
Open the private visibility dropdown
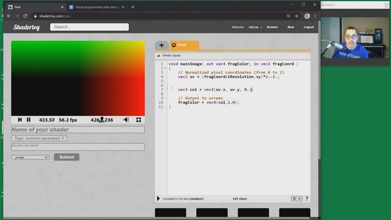tap(30, 157)
